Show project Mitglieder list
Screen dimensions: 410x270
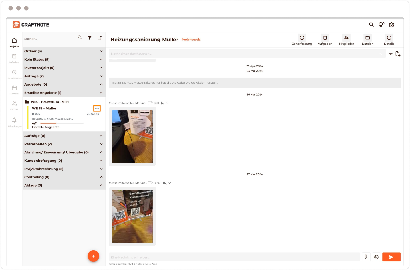pyautogui.click(x=346, y=38)
